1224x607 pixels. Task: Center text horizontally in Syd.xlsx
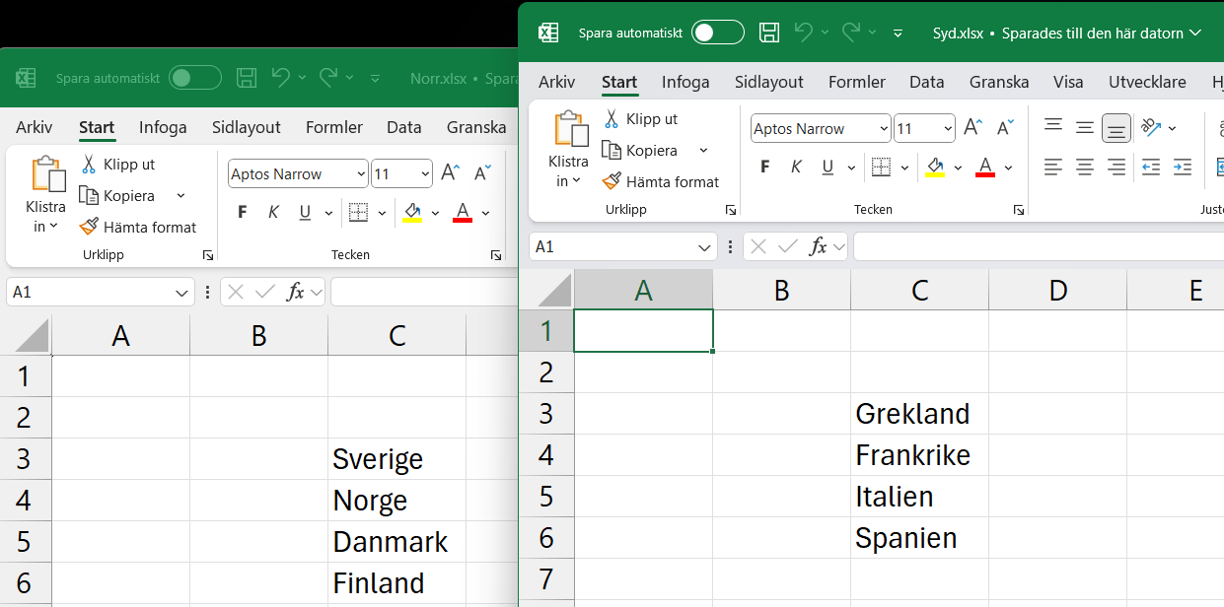(x=1085, y=167)
